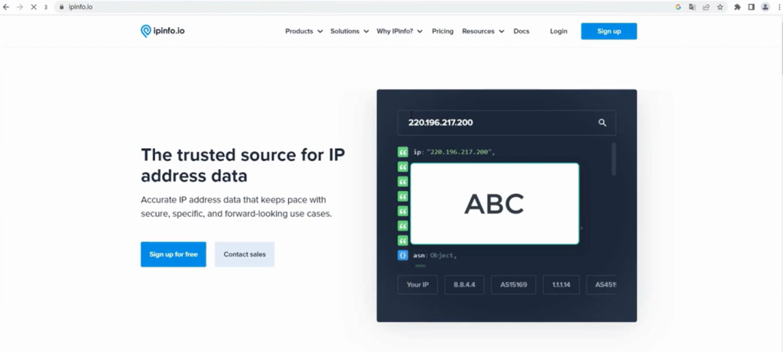
Task: Click the asn: Object line
Action: click(435, 255)
